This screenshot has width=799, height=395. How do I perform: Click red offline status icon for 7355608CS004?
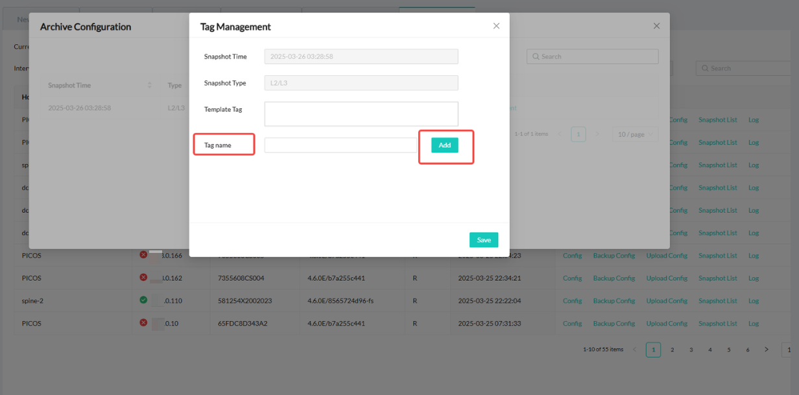click(143, 278)
